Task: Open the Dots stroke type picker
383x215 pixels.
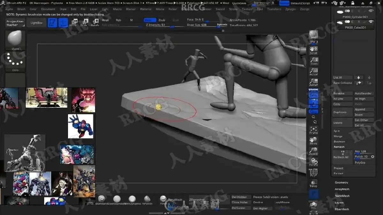Action: tap(15, 62)
